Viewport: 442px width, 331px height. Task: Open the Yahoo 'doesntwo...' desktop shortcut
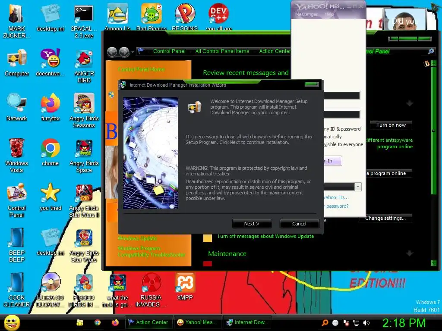(50, 63)
